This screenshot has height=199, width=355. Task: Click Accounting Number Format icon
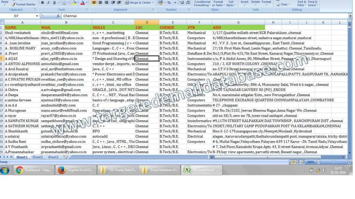[160, 3]
